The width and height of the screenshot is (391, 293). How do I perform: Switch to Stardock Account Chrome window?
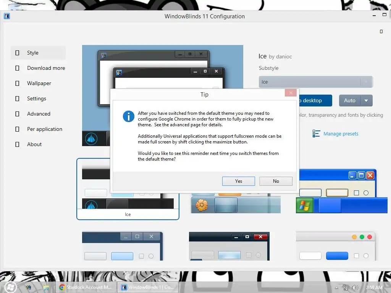86,287
